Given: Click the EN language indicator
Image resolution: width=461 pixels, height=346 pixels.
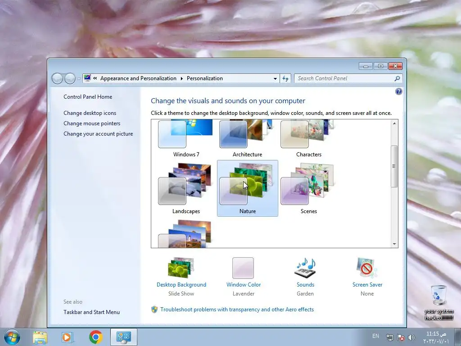Looking at the screenshot, I should 375,336.
